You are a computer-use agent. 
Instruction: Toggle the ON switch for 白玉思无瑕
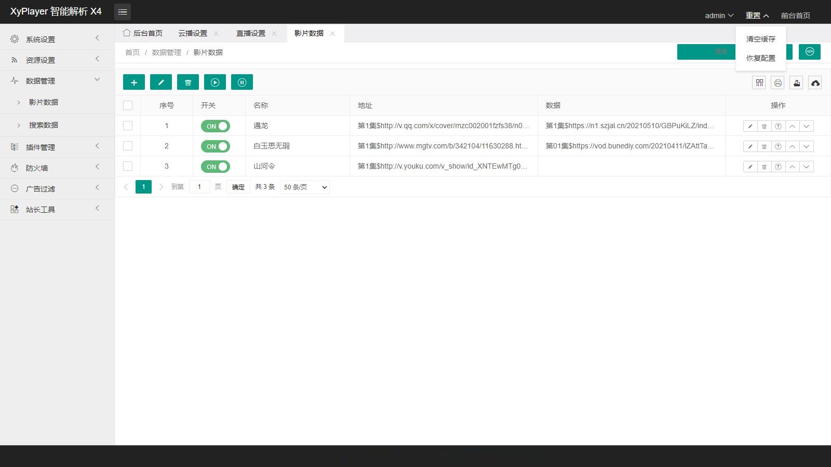(216, 146)
